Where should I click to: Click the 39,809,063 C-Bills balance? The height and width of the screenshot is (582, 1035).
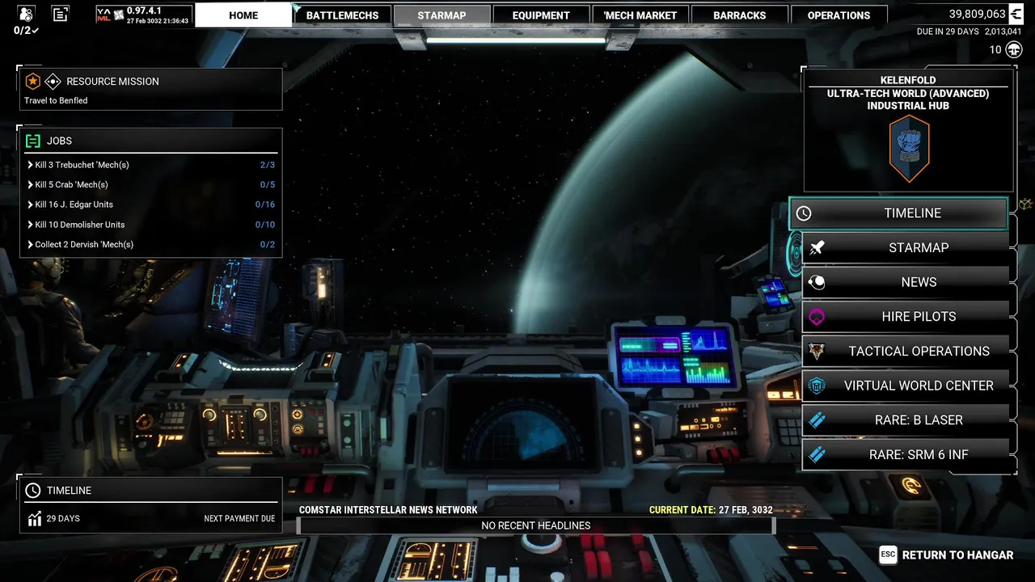[x=978, y=14]
